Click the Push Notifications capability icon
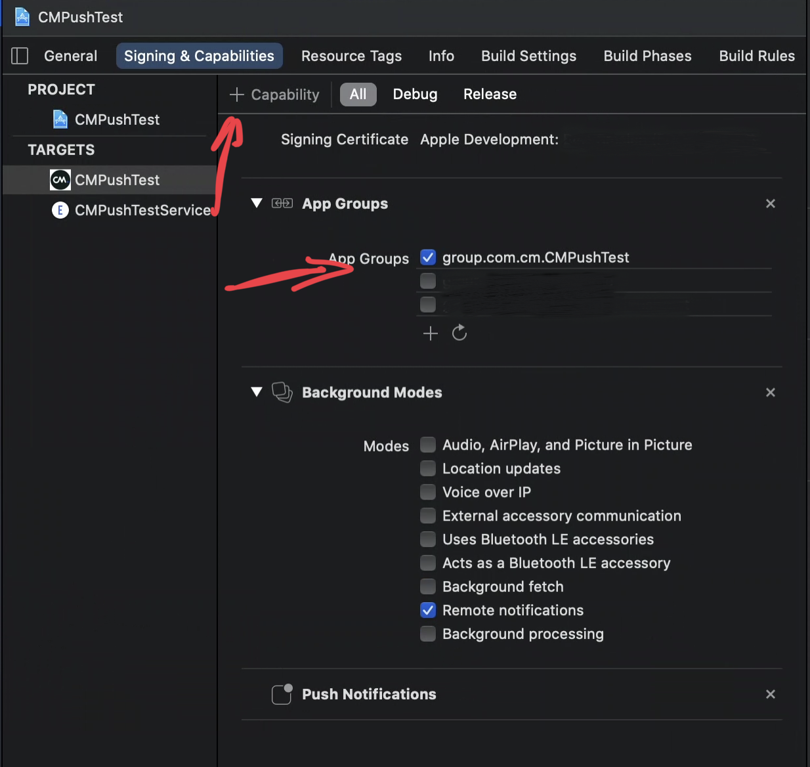Image resolution: width=810 pixels, height=767 pixels. click(x=282, y=694)
